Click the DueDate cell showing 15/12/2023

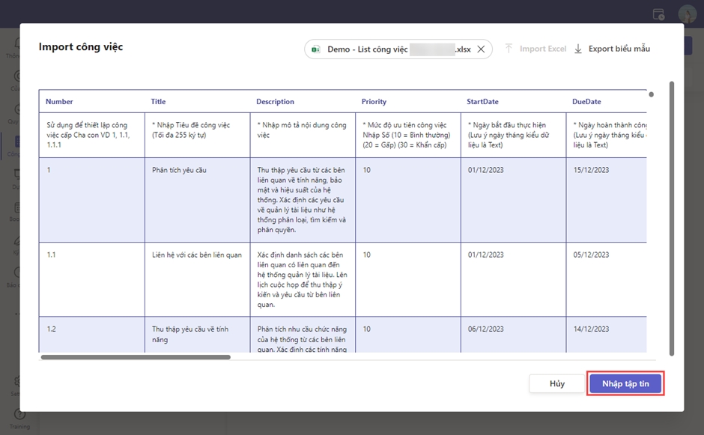pyautogui.click(x=591, y=170)
